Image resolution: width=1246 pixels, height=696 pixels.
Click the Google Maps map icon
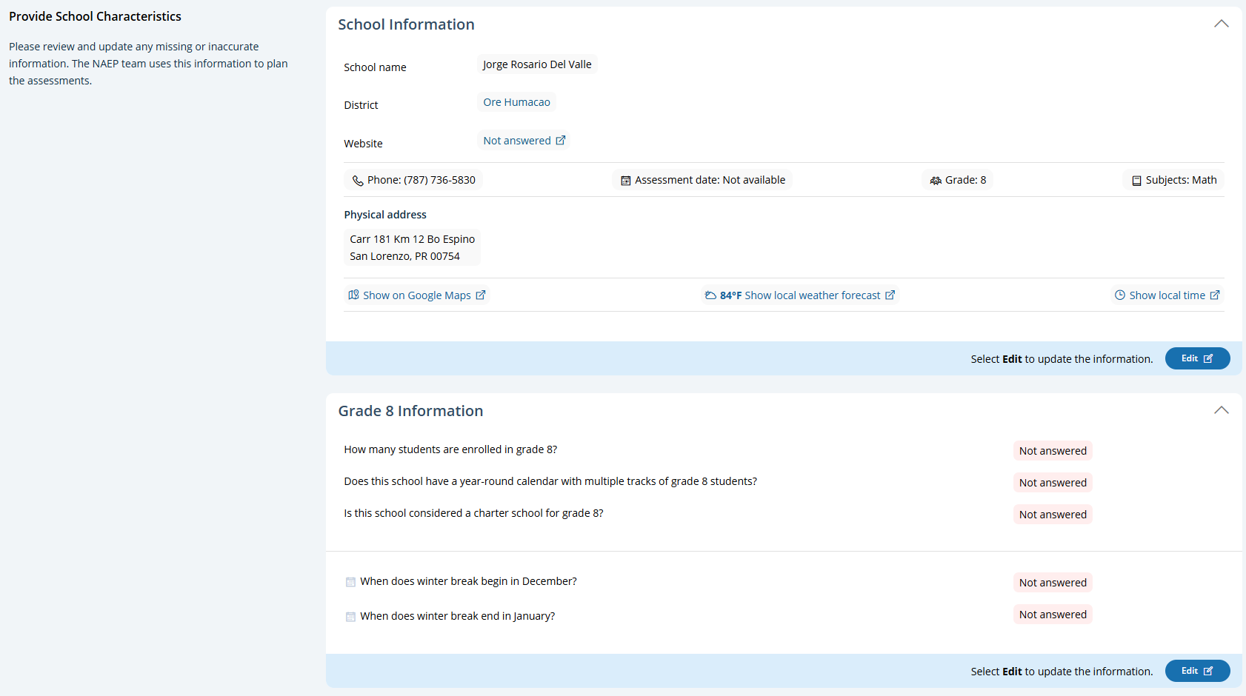click(x=354, y=295)
